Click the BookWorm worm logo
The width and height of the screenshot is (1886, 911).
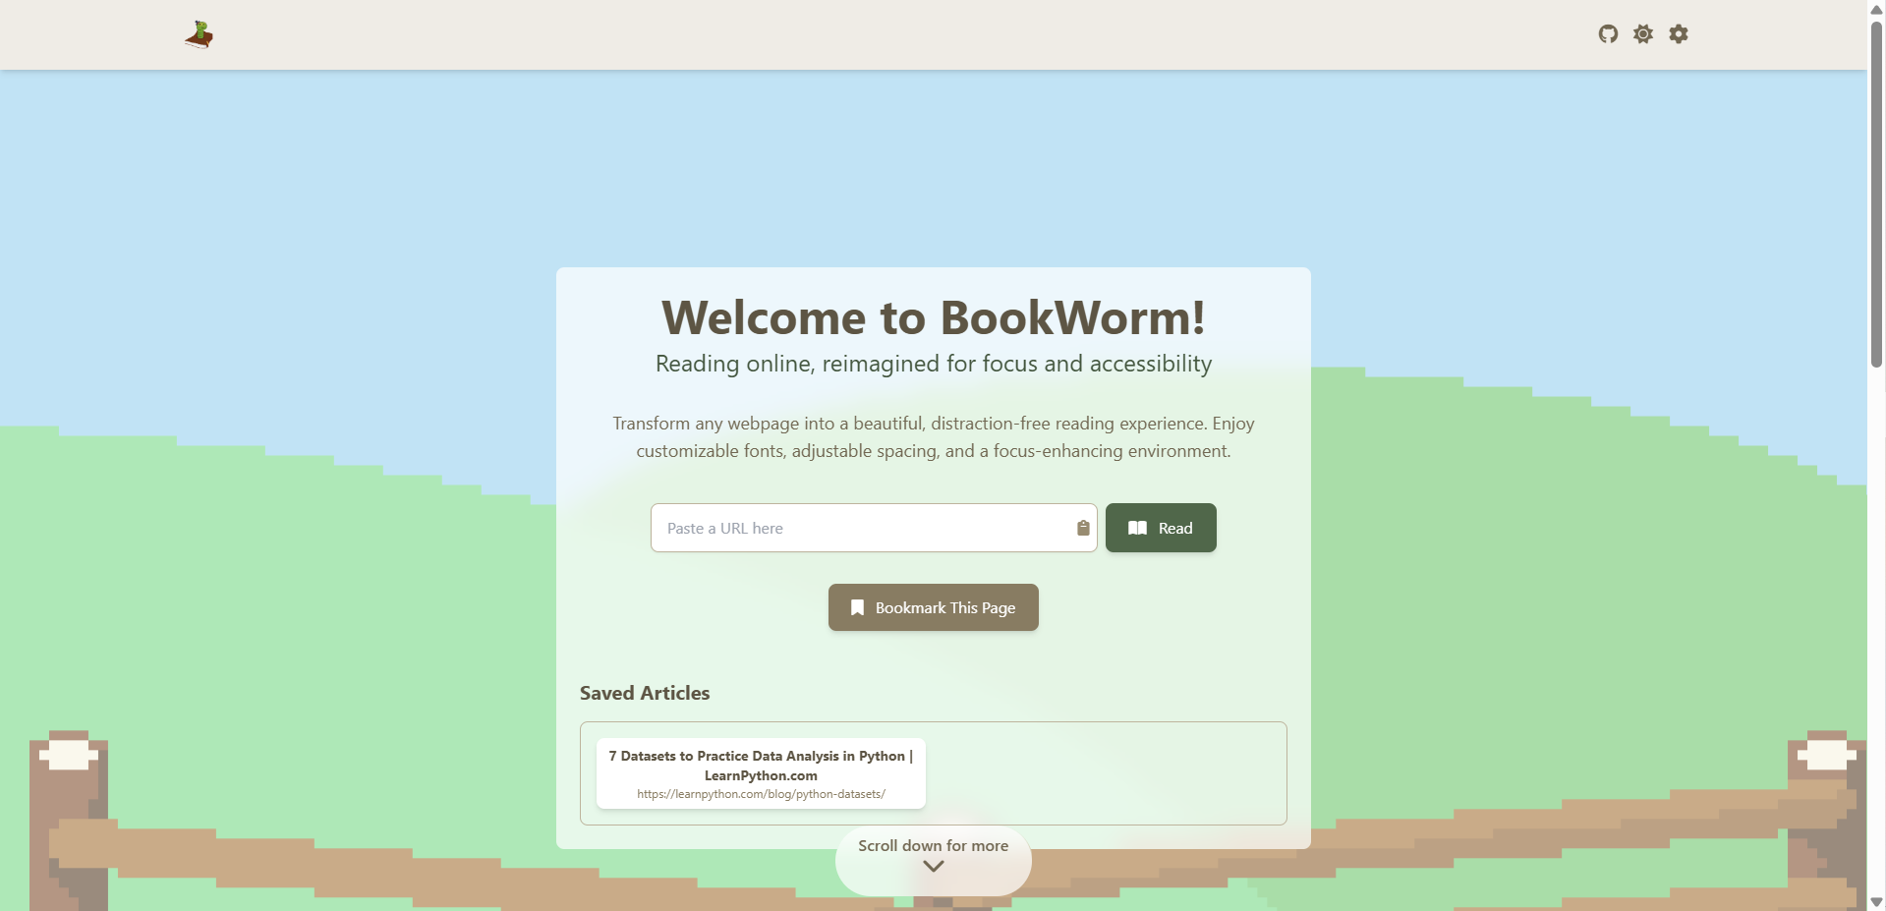pos(198,33)
